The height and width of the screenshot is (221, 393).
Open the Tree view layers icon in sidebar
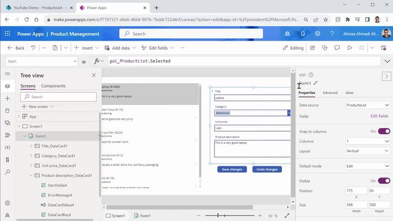coord(7,86)
